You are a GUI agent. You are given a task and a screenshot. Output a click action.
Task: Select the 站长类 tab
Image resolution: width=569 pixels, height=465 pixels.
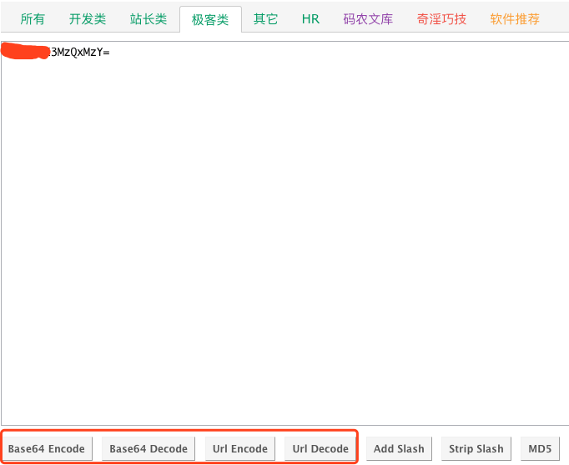[149, 19]
